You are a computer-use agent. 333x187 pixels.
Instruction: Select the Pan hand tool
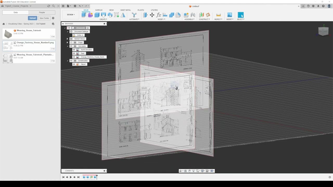(x=189, y=171)
